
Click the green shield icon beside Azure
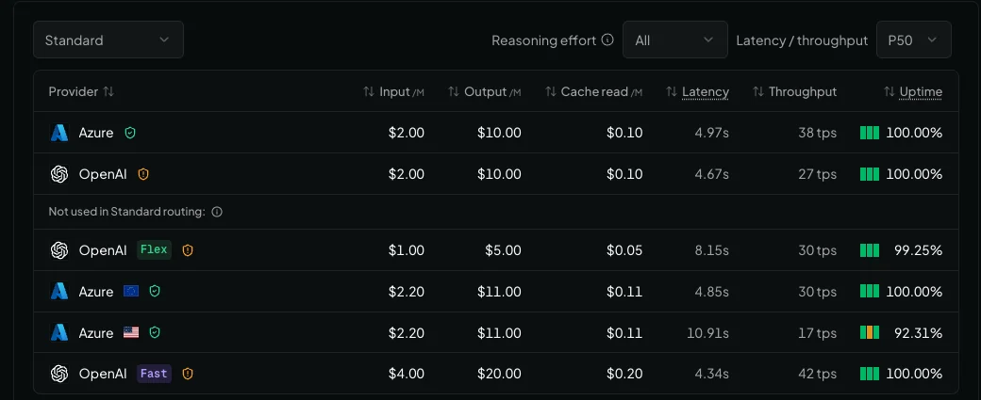130,133
